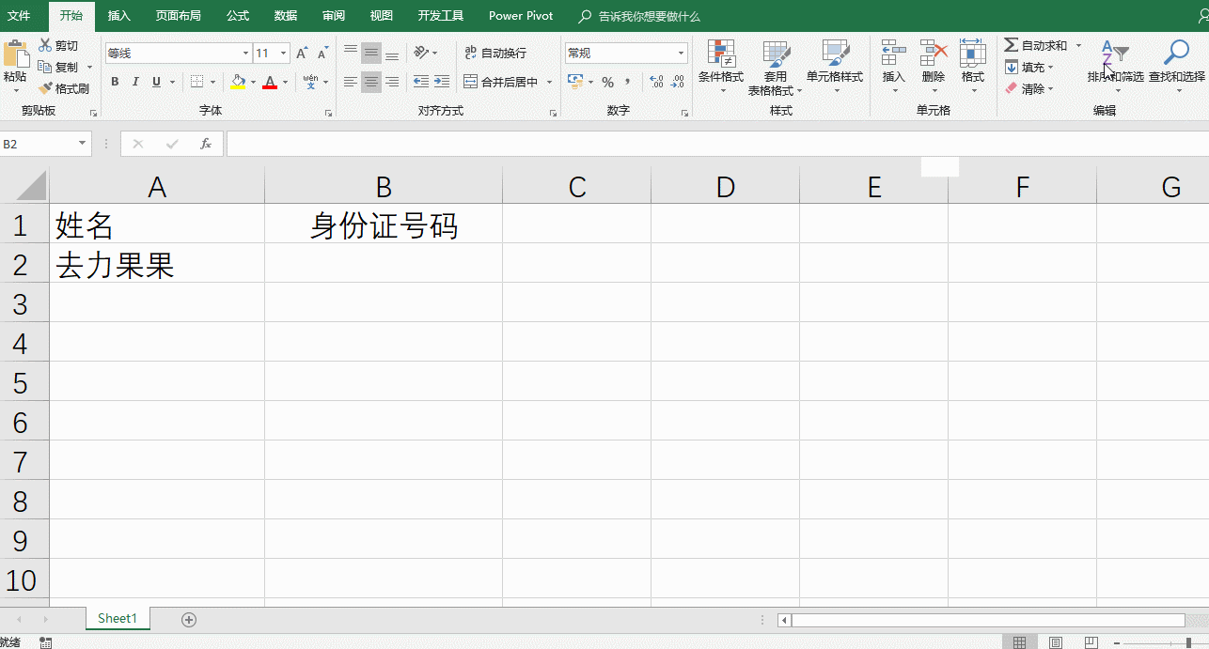
Task: Open the font color dropdown arrow
Action: coord(285,83)
